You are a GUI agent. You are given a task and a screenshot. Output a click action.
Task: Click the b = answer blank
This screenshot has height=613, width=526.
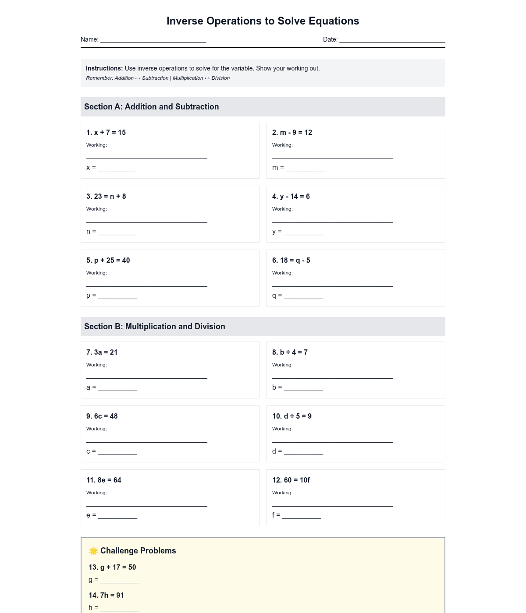(x=303, y=388)
